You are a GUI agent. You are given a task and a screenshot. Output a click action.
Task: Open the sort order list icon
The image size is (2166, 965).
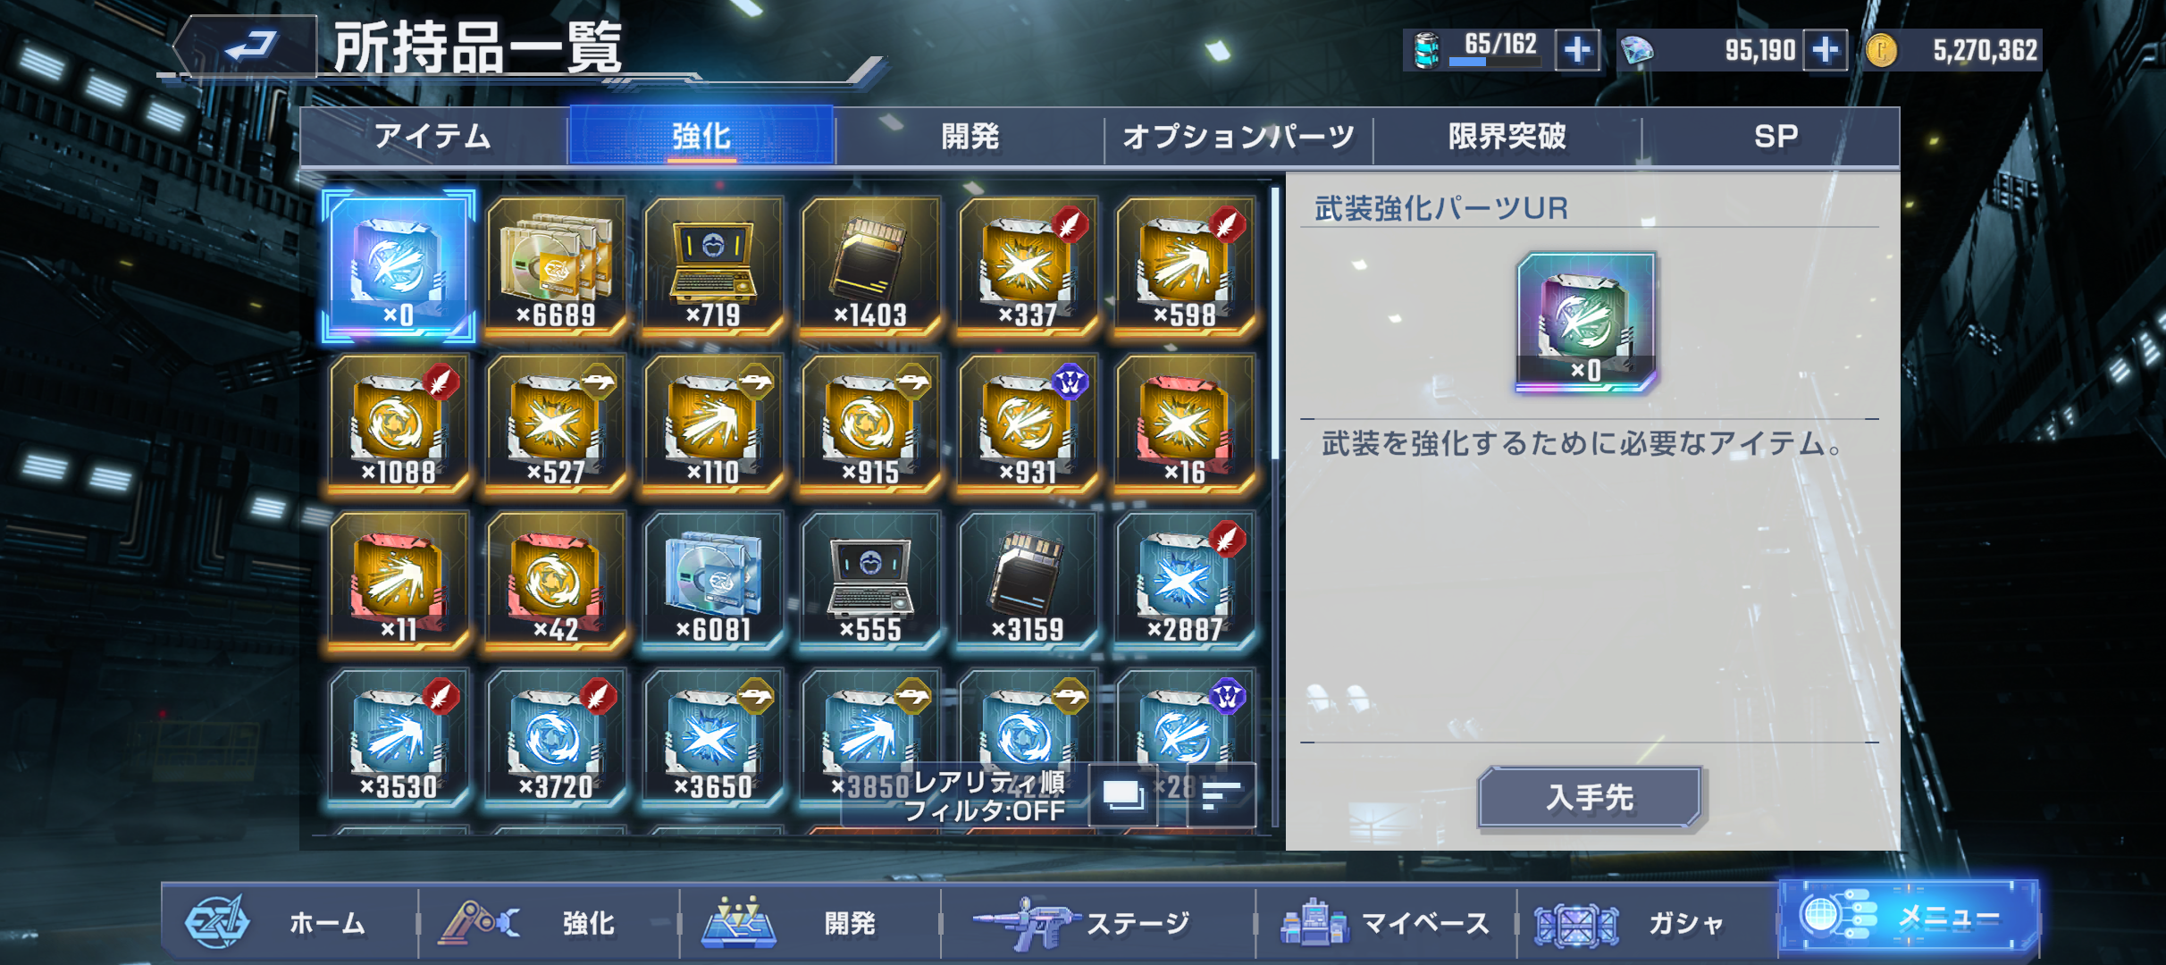(1222, 794)
